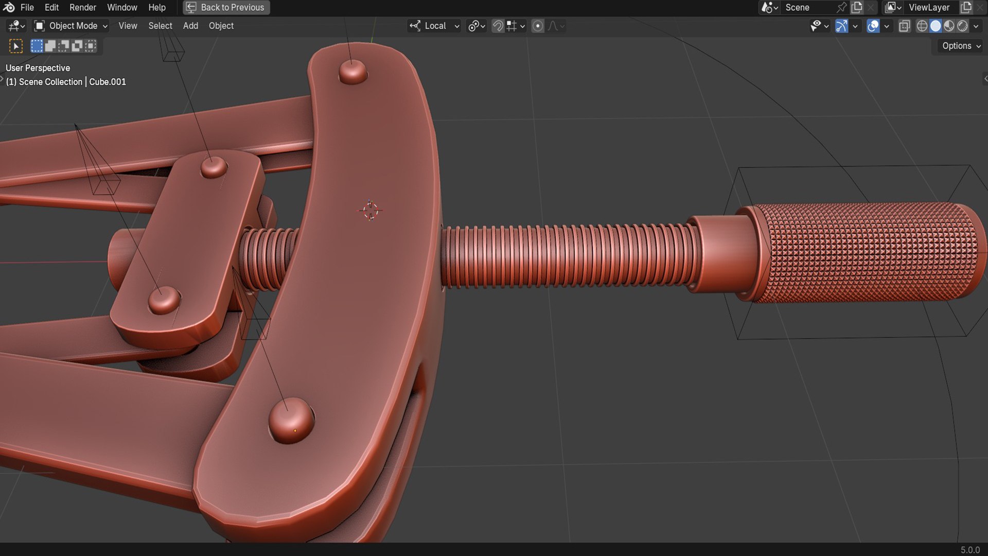The height and width of the screenshot is (556, 988).
Task: Click the Back to Previous button
Action: point(226,7)
